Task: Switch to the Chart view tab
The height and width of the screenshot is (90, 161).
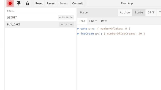Action: click(x=93, y=21)
